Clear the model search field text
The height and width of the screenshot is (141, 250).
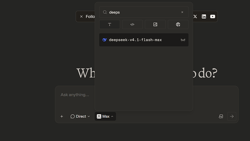pyautogui.click(x=182, y=12)
